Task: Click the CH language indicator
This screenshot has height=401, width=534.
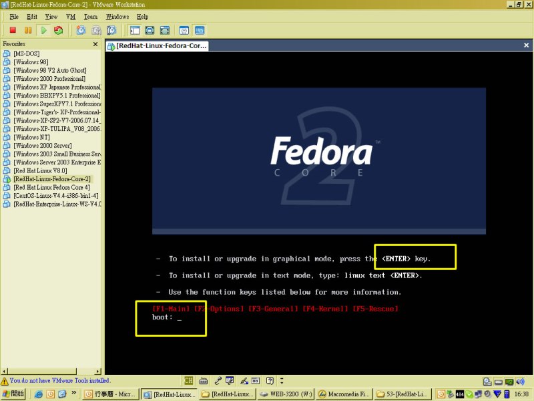Action: (x=188, y=381)
